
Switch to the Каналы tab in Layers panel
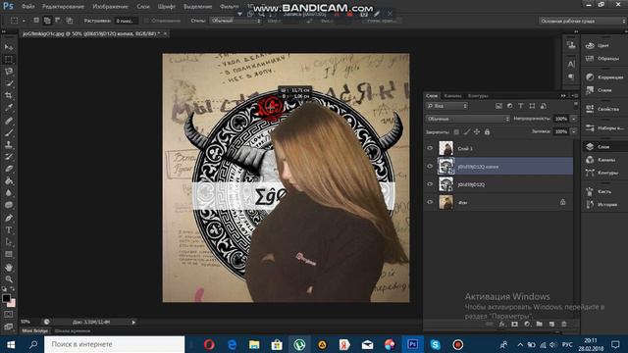[x=452, y=96]
